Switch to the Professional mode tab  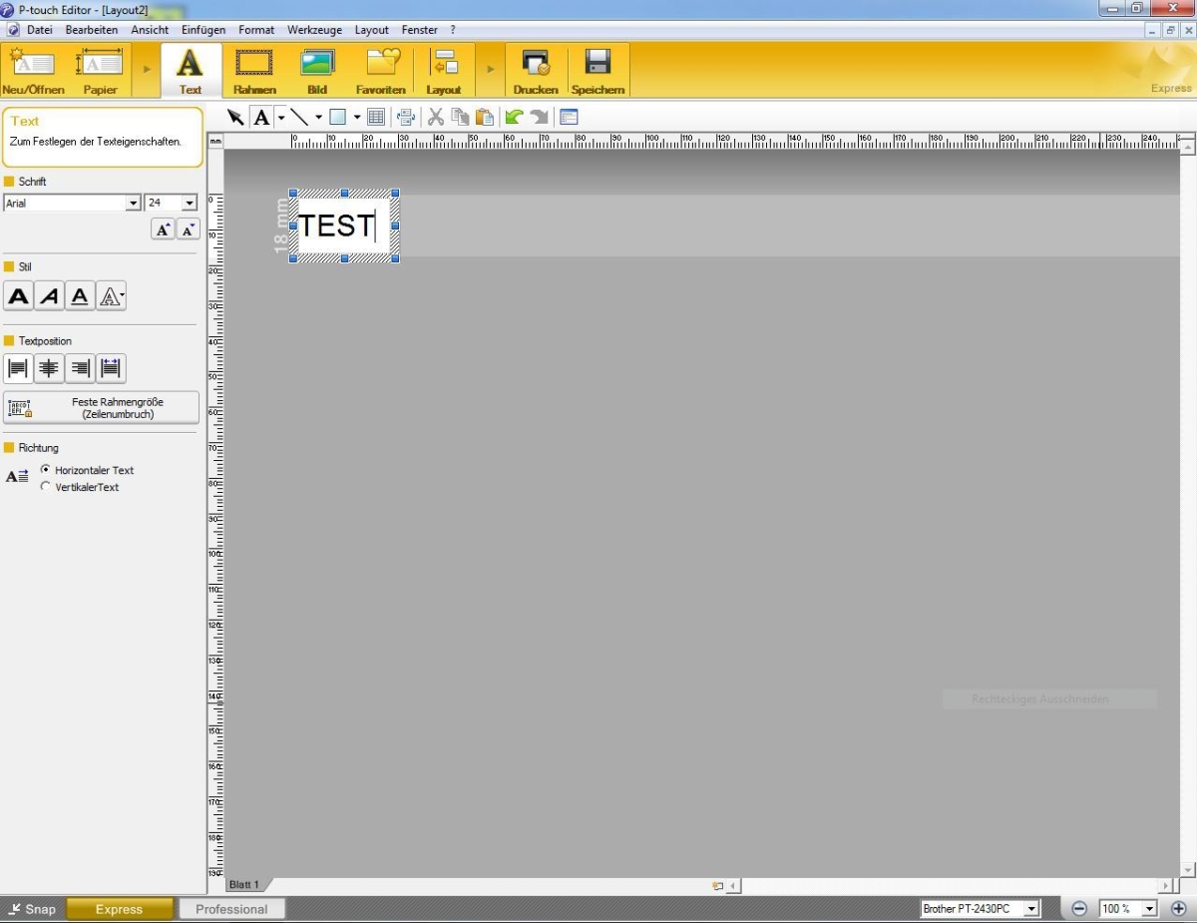pyautogui.click(x=231, y=909)
